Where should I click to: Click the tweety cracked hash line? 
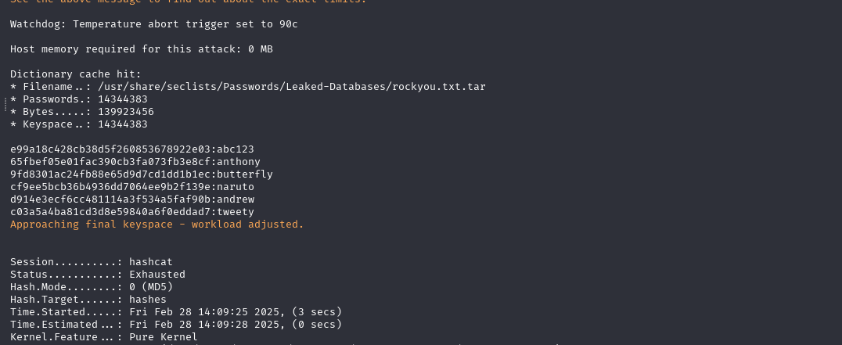[x=132, y=212]
